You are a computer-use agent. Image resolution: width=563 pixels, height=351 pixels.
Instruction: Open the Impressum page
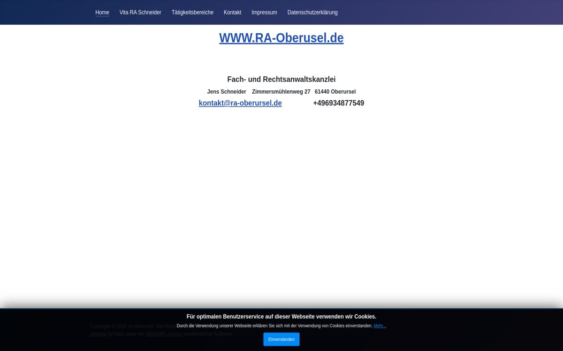pos(264,13)
